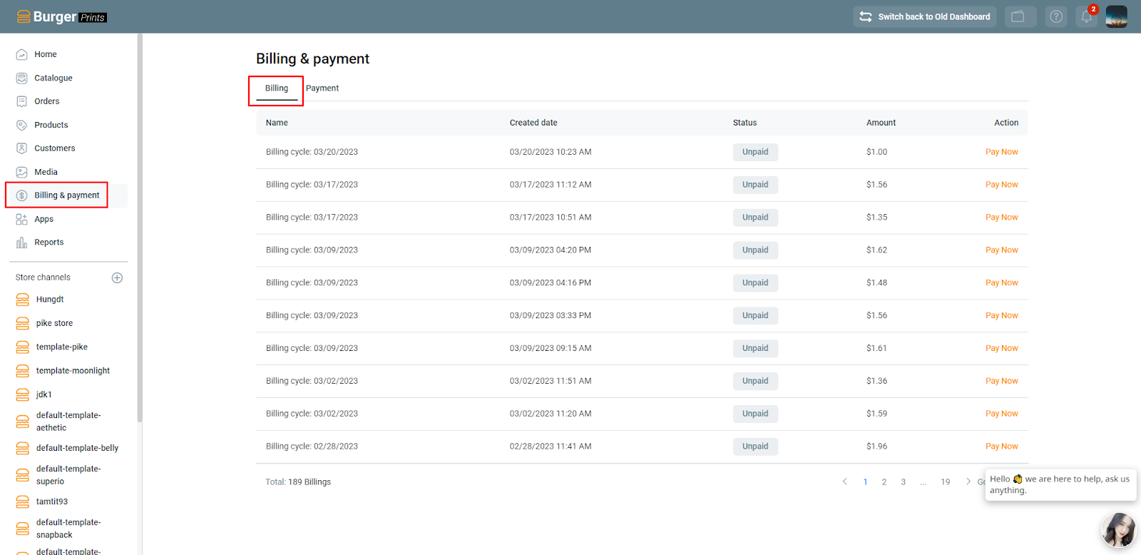
Task: Open the notifications bell
Action: pyautogui.click(x=1087, y=16)
